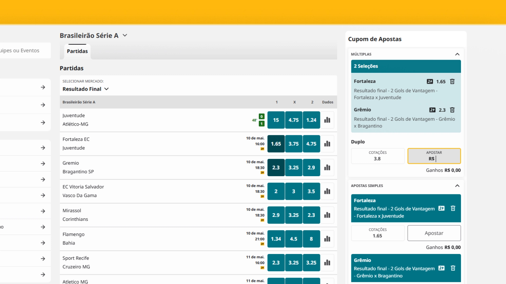Select Vasco Da Gama away win odds 3.5
506x284 pixels.
point(311,191)
